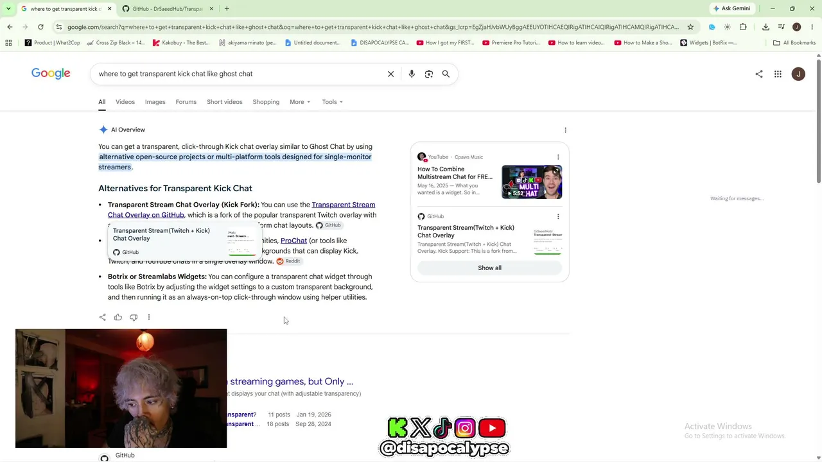This screenshot has height=462, width=822.
Task: Open the Tools dropdown
Action: pos(332,102)
